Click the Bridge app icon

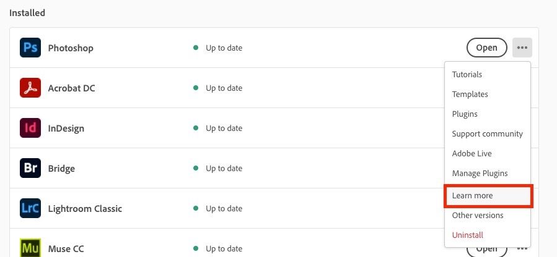point(30,168)
